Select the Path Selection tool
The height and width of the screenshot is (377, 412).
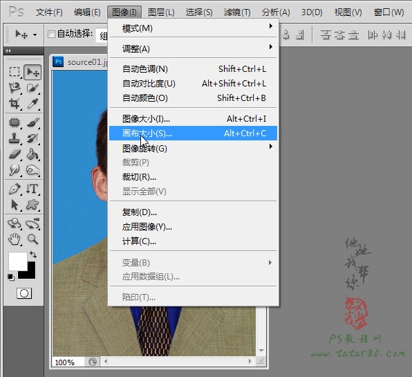[15, 205]
